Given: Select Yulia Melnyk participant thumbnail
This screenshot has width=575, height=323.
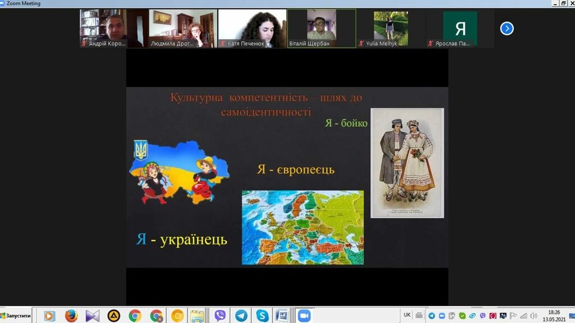Looking at the screenshot, I should coord(391,28).
